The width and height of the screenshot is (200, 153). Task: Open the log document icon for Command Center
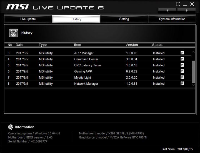click(x=182, y=59)
